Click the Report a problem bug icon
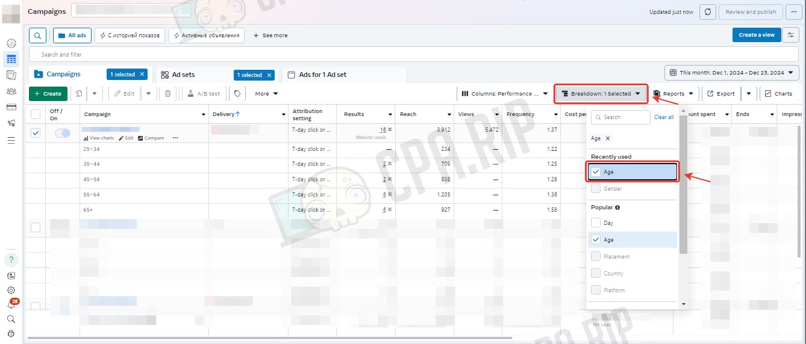Screen dimensions: 806x344 coord(11,333)
